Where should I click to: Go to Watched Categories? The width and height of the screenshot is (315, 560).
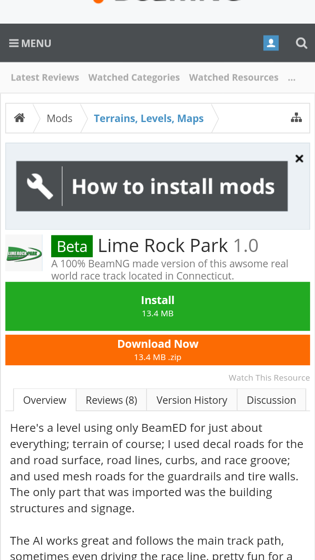134,77
